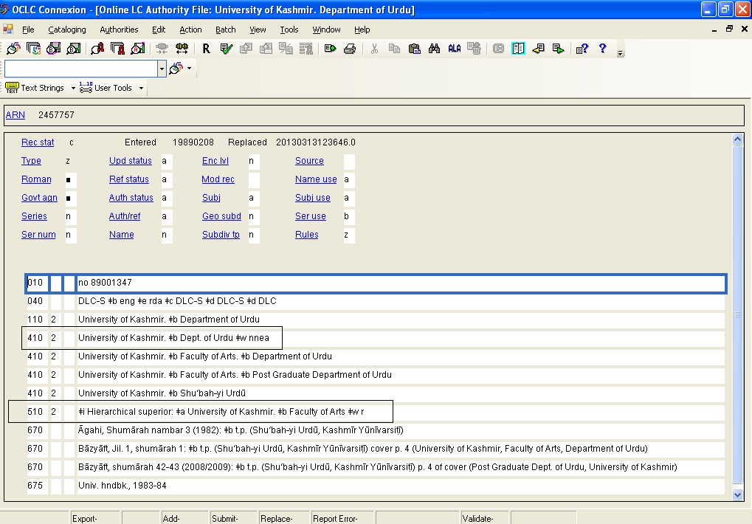Click the save bibliographic record to online file icon
This screenshot has height=524, width=752.
[53, 49]
